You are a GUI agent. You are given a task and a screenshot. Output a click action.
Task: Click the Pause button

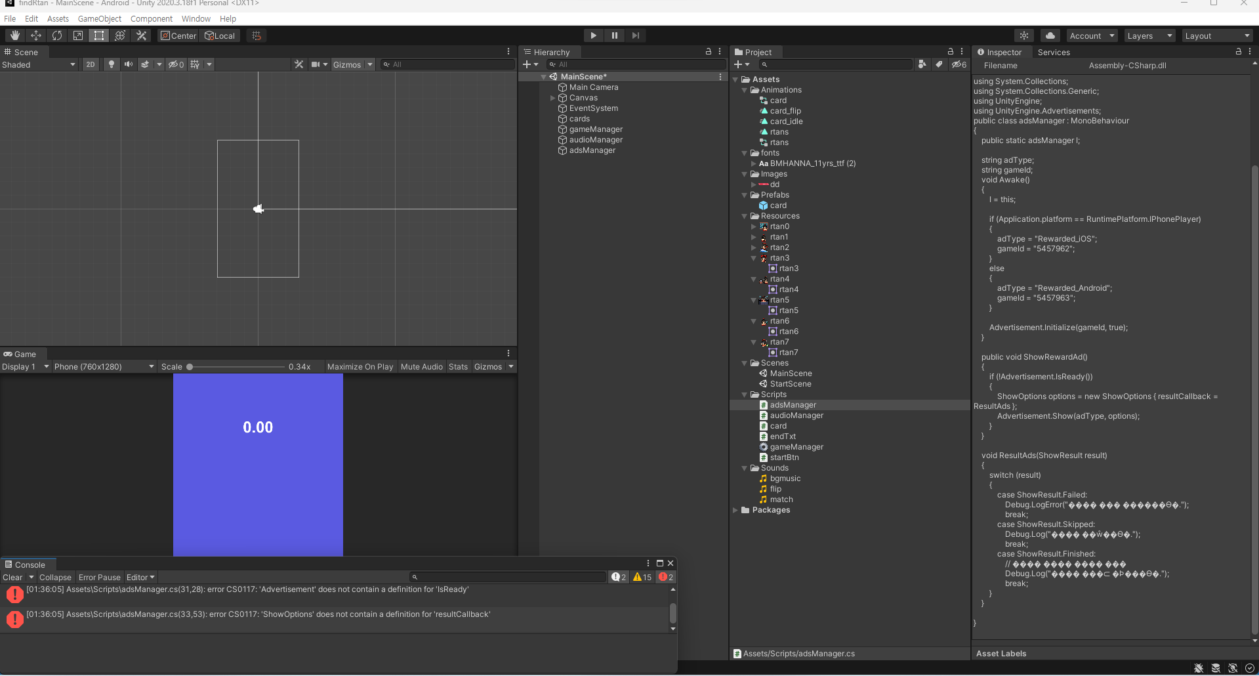(x=614, y=35)
